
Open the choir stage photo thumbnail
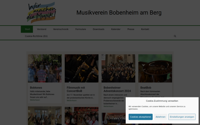click(x=114, y=119)
